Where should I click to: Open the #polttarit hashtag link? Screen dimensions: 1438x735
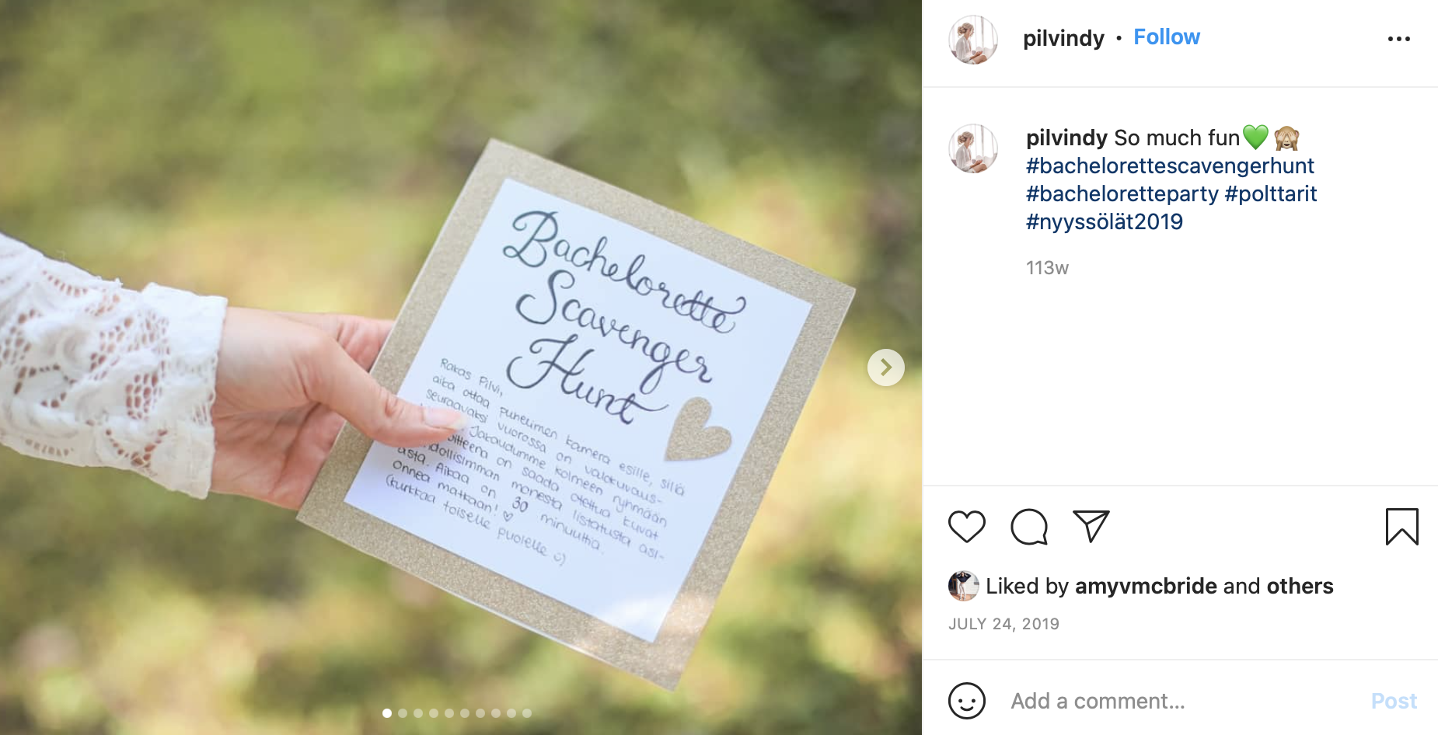(1271, 193)
